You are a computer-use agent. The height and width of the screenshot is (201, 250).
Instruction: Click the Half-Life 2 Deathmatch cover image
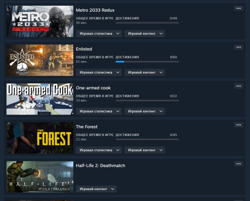[x=40, y=177]
